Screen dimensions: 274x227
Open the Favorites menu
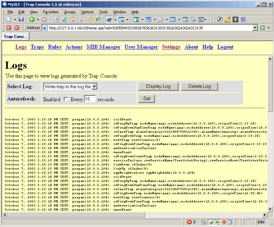51,12
